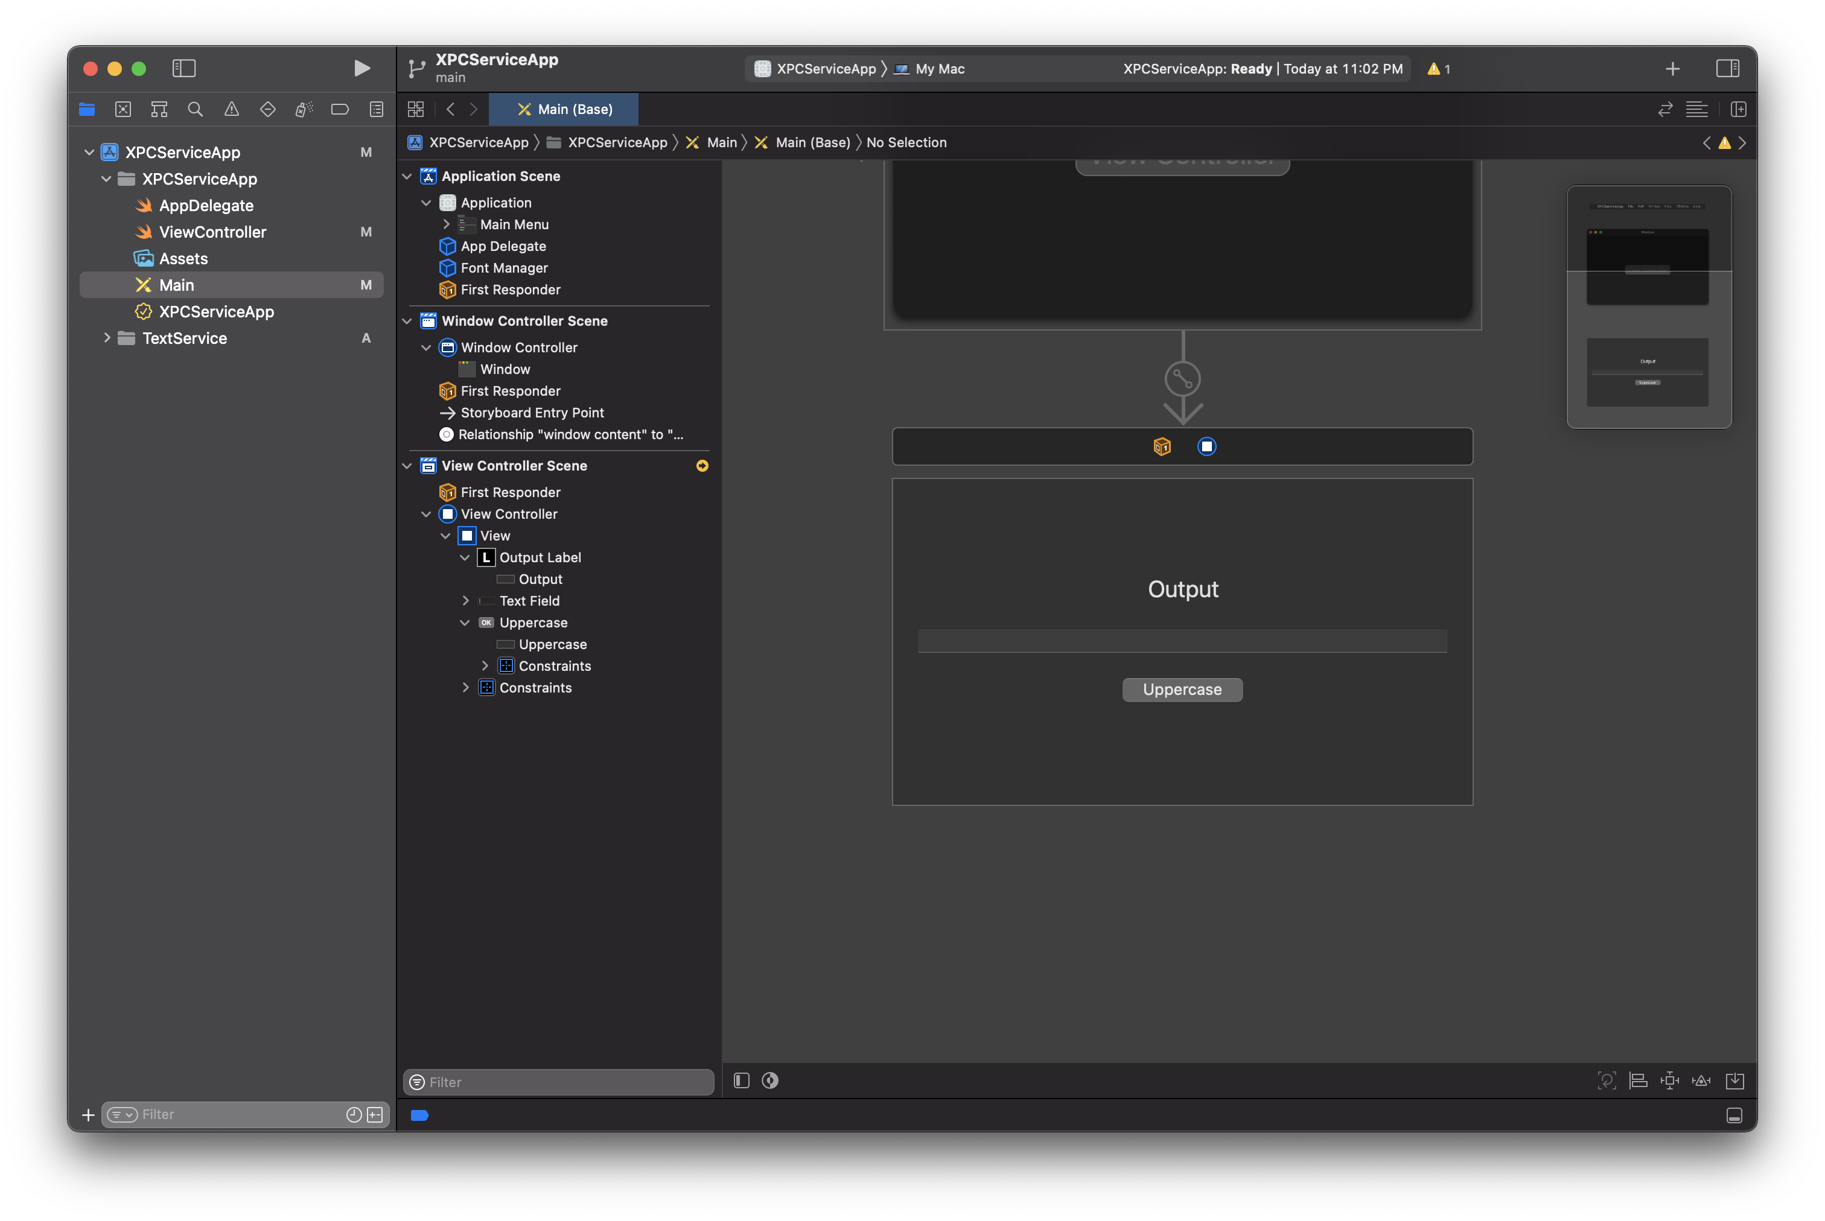Collapse the XPCServiceApp project root

click(x=89, y=153)
